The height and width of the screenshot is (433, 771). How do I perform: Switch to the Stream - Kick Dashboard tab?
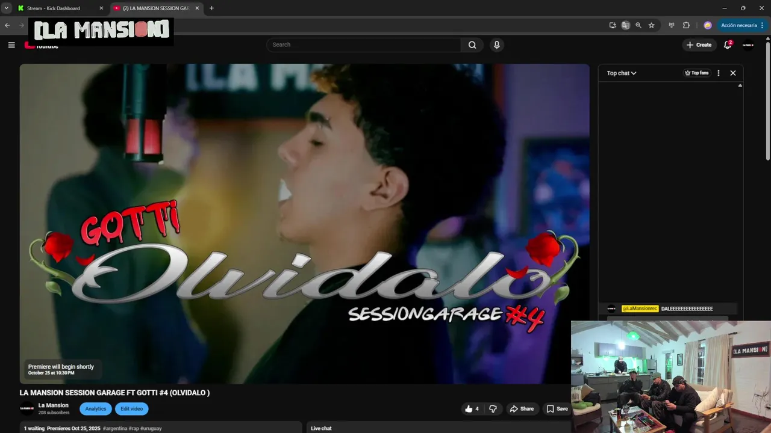click(x=60, y=8)
